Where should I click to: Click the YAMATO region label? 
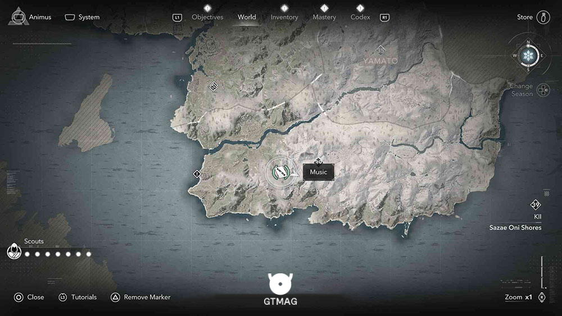[x=380, y=61]
